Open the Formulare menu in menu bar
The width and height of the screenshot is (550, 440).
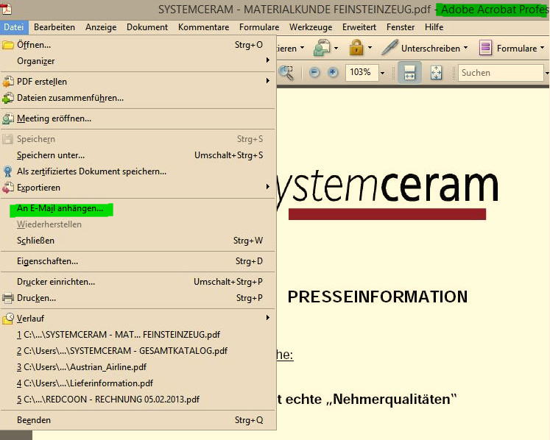click(259, 27)
